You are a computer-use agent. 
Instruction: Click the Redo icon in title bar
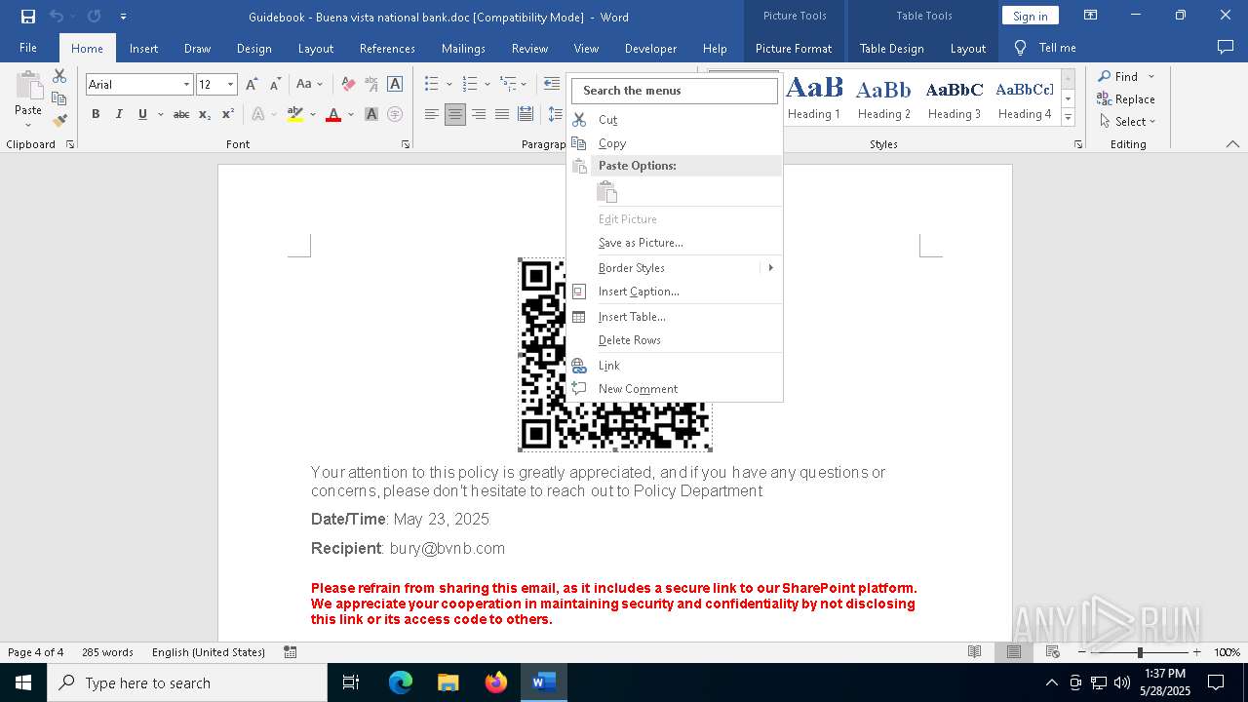point(94,17)
